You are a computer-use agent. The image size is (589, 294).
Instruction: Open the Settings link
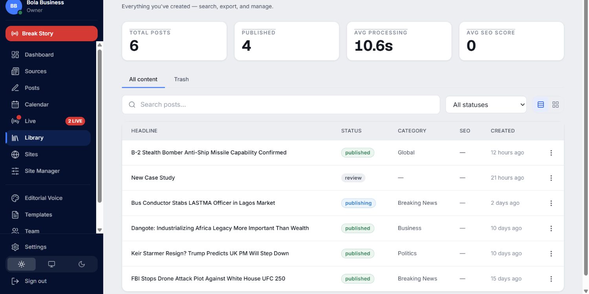click(x=35, y=247)
